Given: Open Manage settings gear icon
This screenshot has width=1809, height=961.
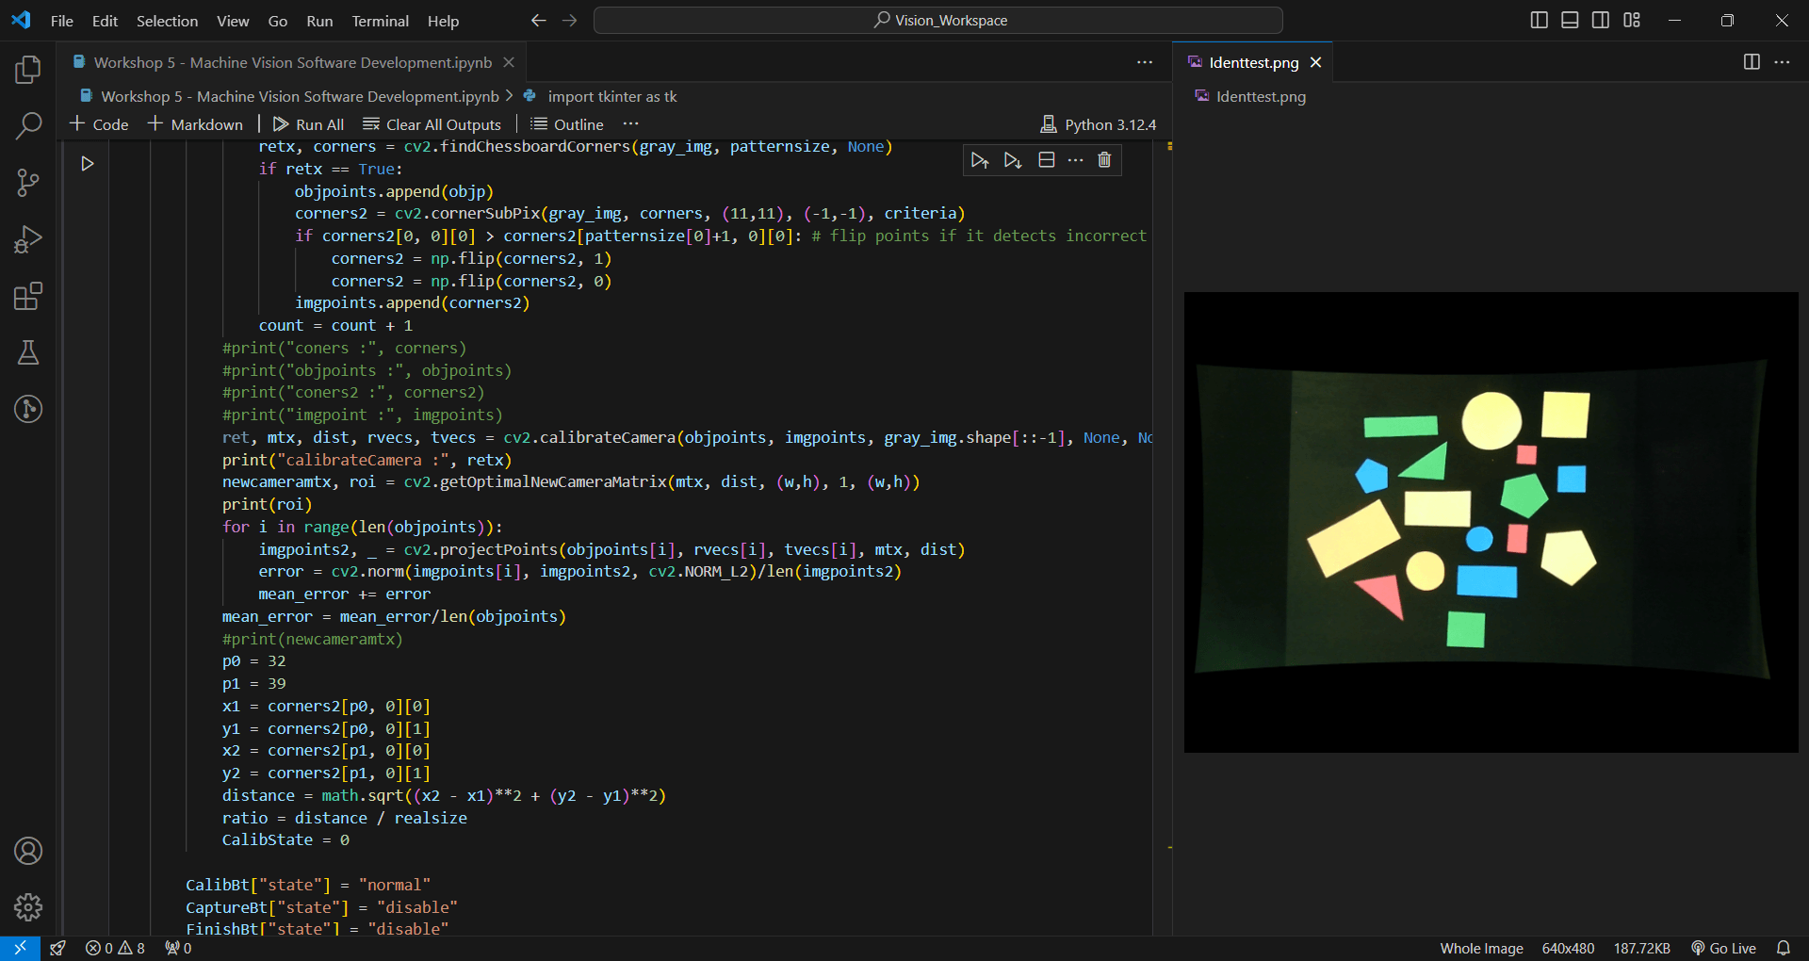Looking at the screenshot, I should 28,907.
